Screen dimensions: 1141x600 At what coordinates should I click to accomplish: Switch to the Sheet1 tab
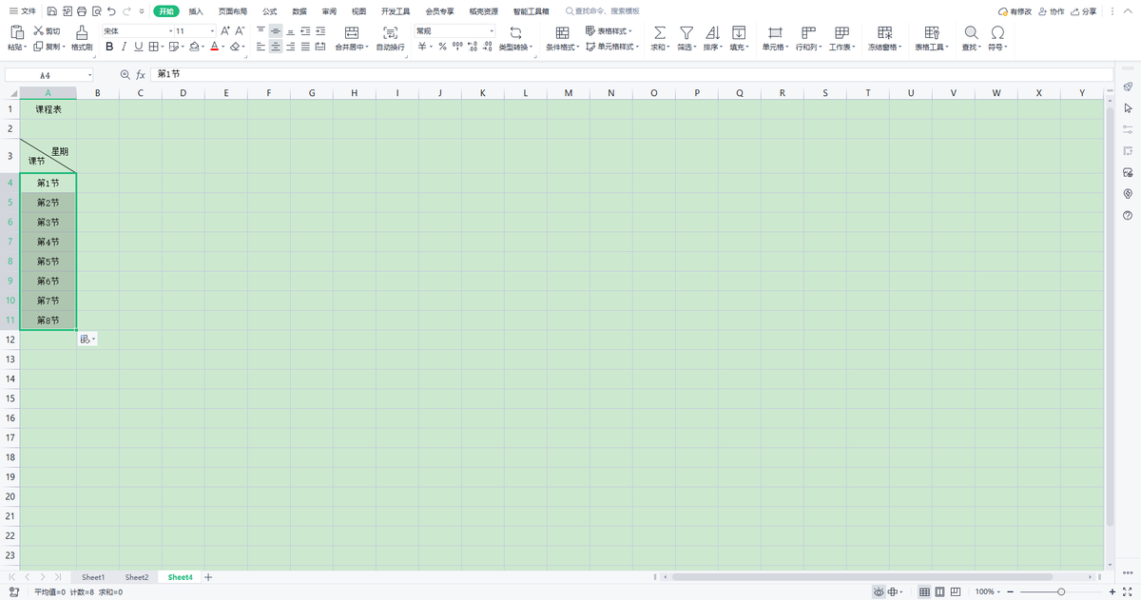(x=93, y=577)
